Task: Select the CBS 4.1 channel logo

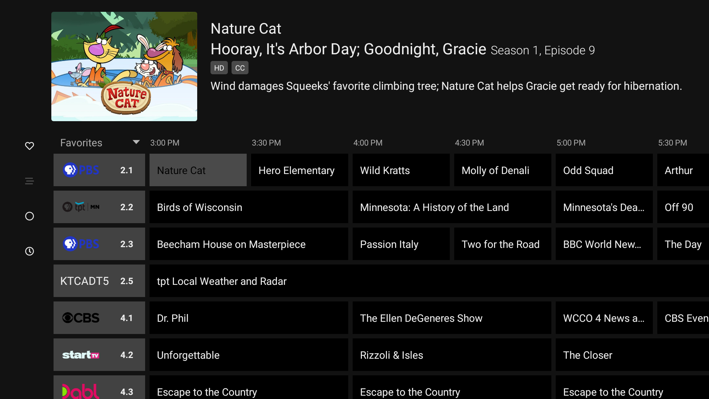Action: click(x=81, y=318)
